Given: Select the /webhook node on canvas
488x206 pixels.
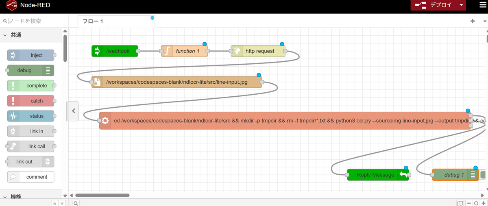Looking at the screenshot, I should 115,51.
